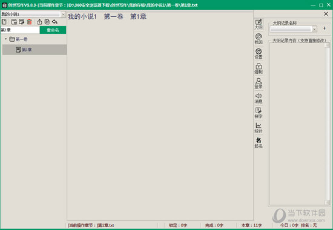Click the 重命名 rename button
Viewport: 333px width, 230px height.
coord(53,30)
